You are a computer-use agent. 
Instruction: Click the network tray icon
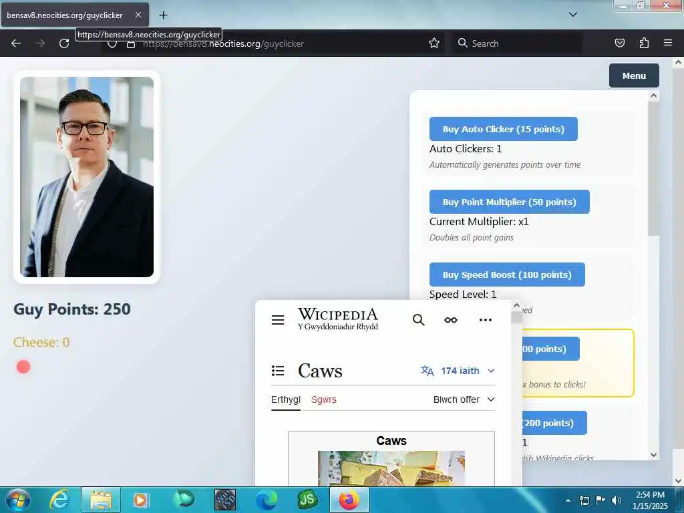coord(584,500)
